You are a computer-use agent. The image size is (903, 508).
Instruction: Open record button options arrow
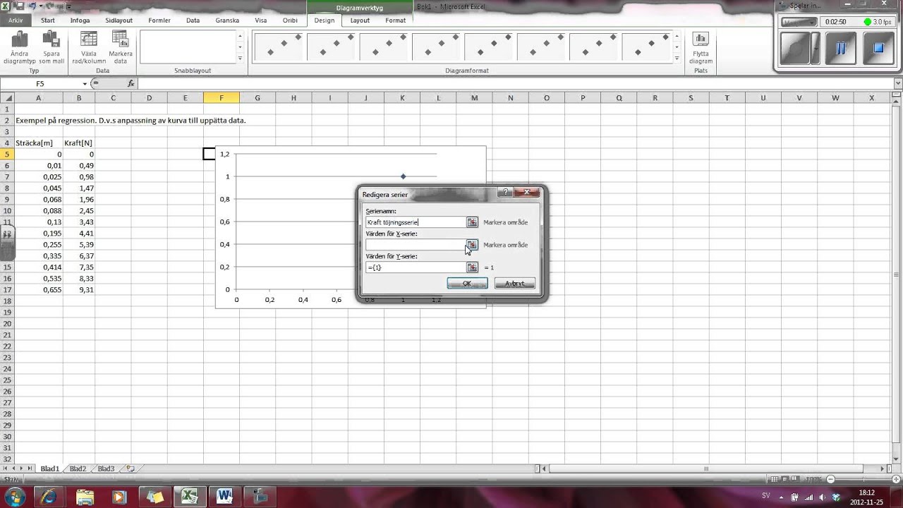pos(815,49)
